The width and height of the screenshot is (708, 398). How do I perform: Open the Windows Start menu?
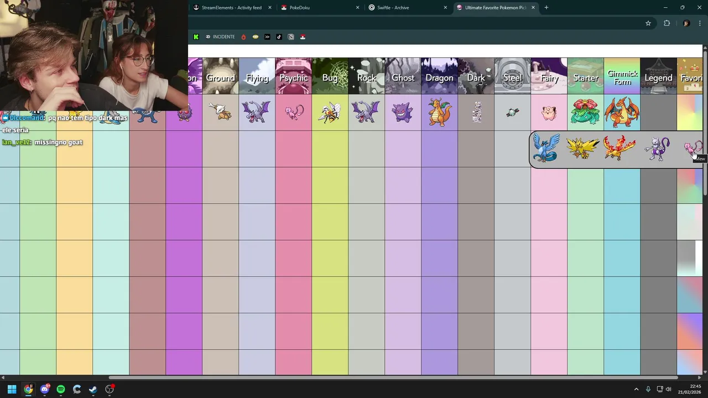pyautogui.click(x=12, y=389)
